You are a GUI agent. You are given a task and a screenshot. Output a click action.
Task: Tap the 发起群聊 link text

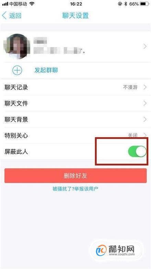point(46,70)
